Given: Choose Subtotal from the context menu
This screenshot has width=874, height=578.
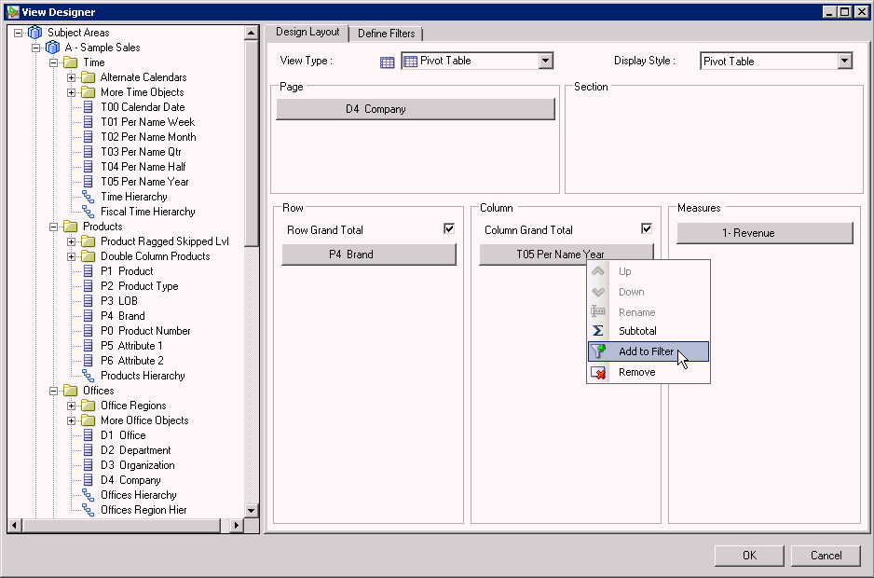Looking at the screenshot, I should [649, 331].
